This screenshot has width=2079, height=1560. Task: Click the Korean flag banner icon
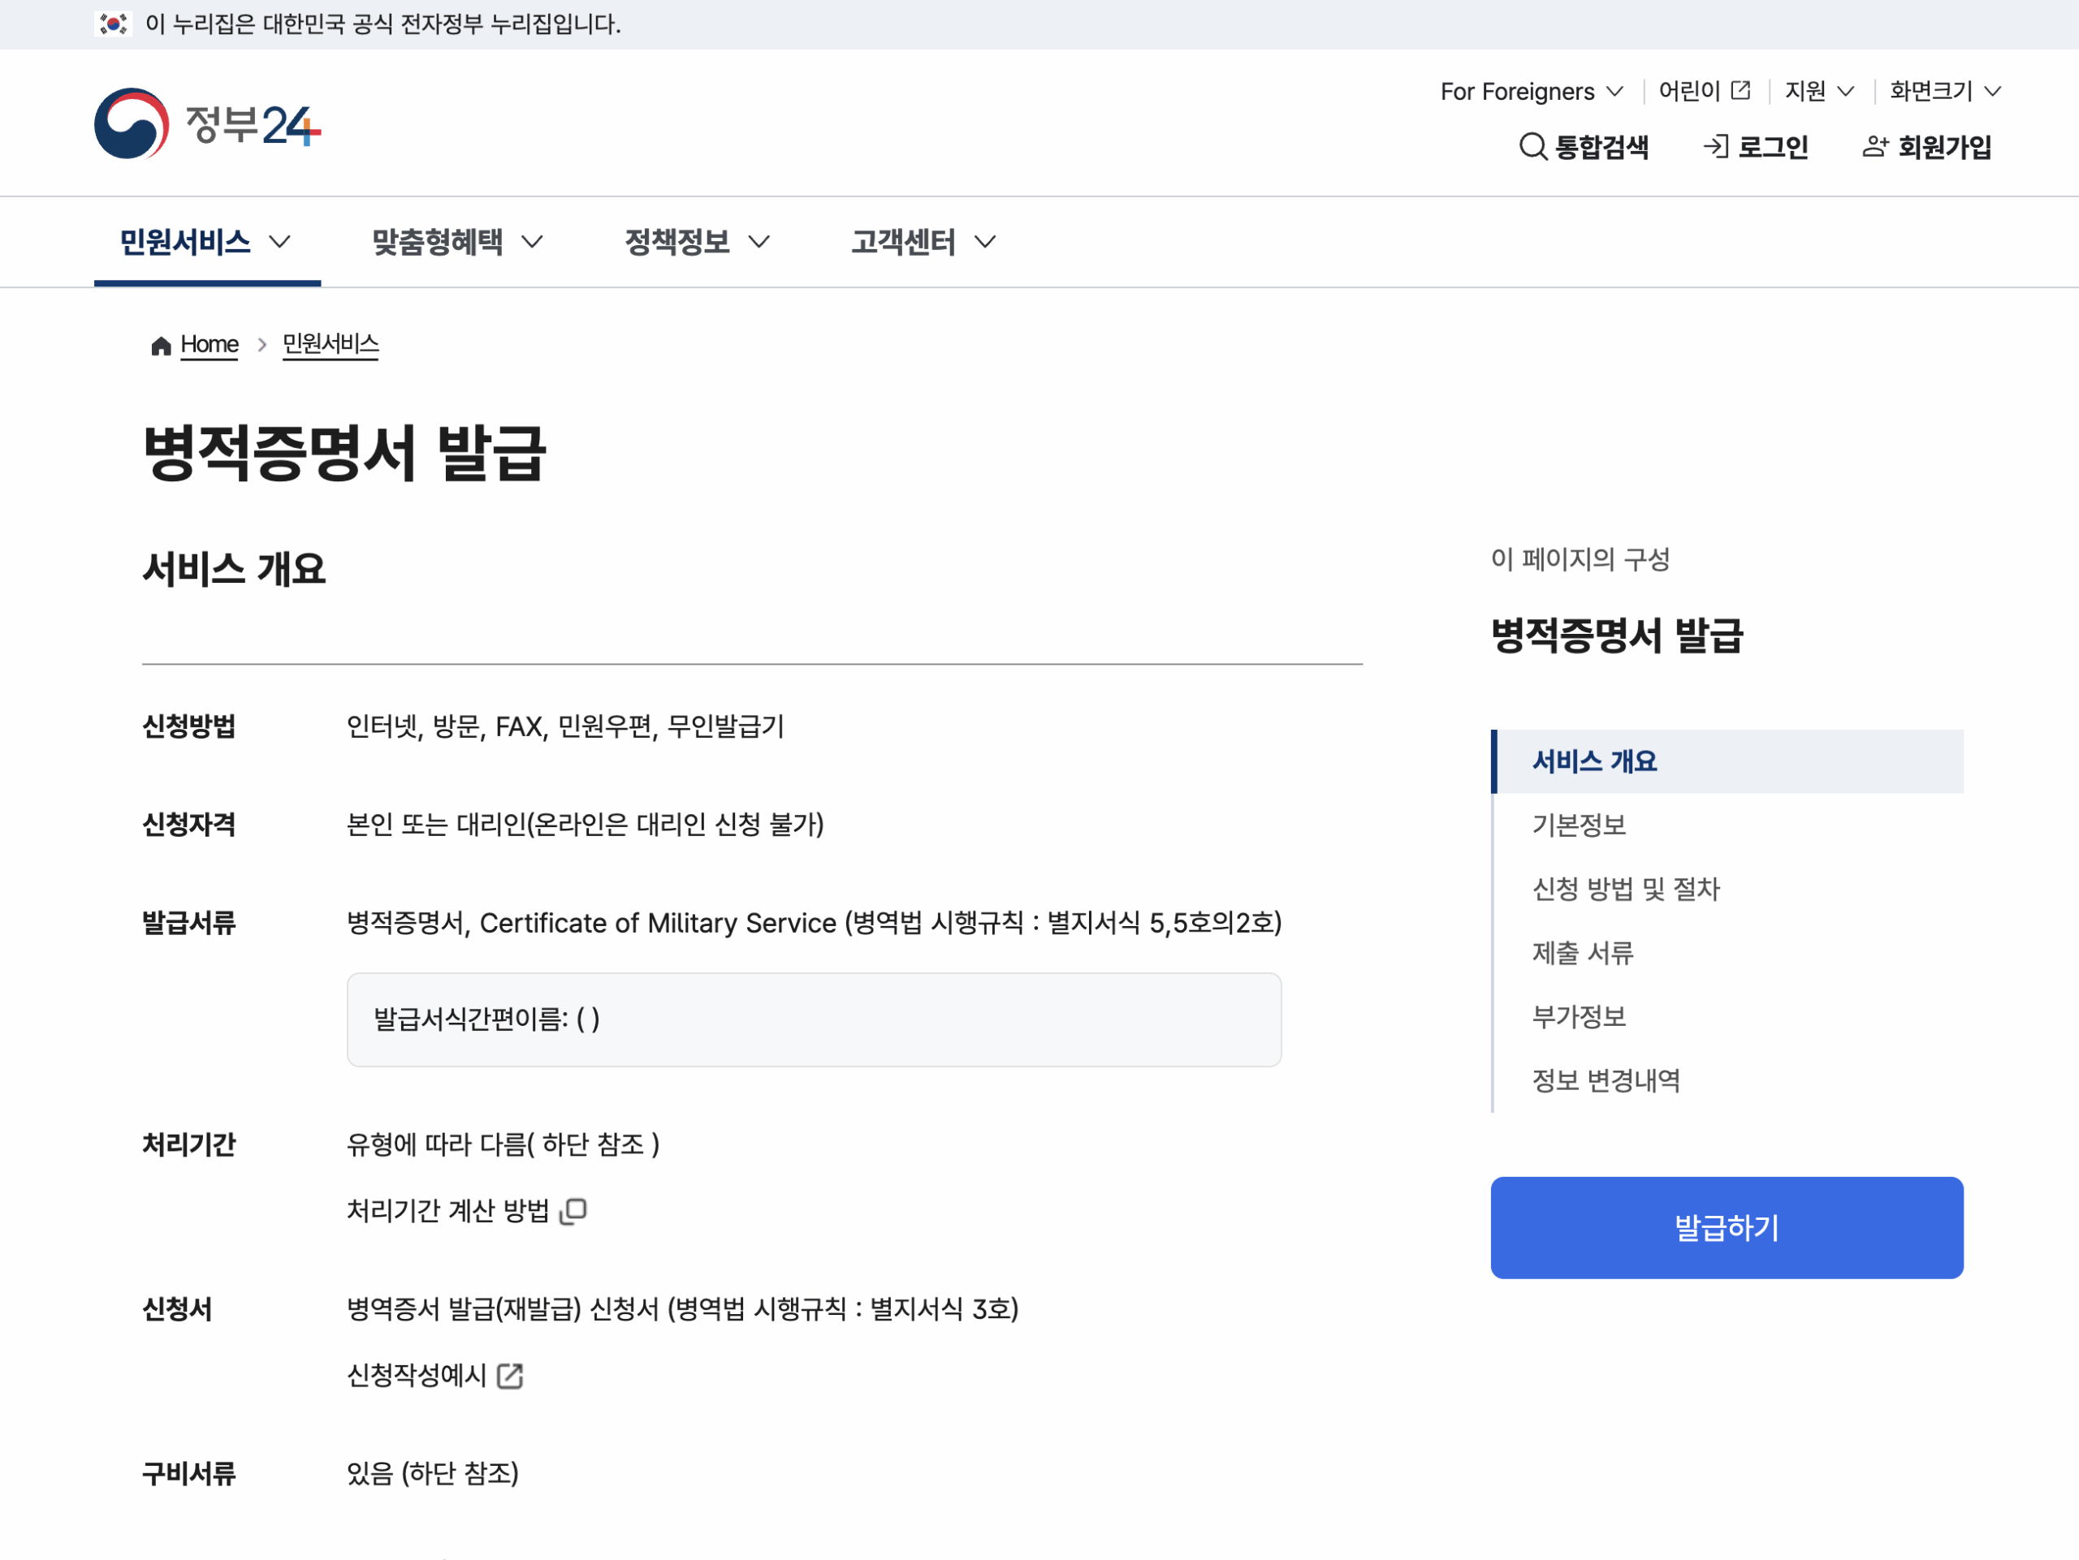tap(112, 23)
